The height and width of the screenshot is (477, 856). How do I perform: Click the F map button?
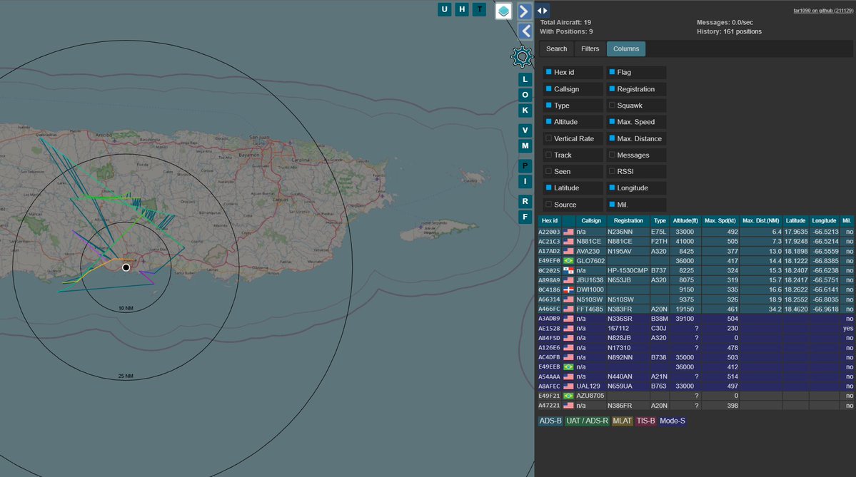click(525, 217)
